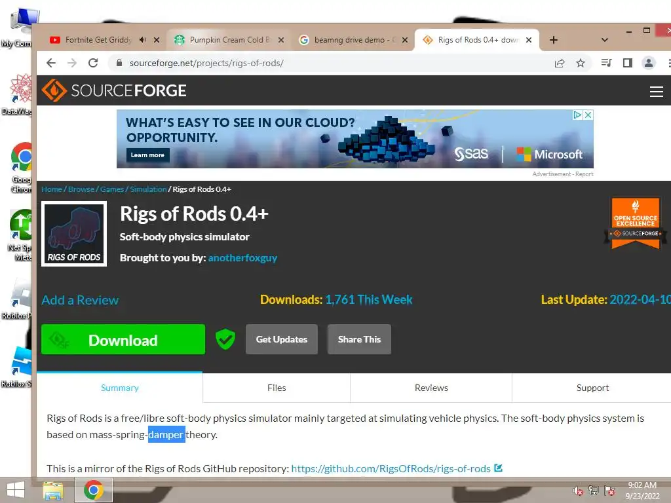Share this page from address bar
671x503 pixels.
coord(560,64)
